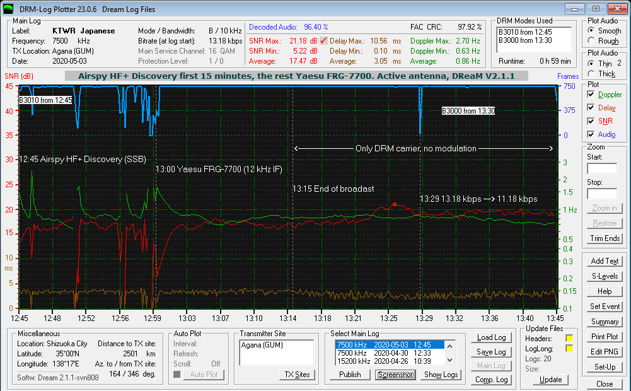The image size is (631, 391).
Task: Toggle the SNR plot checkbox
Action: pos(591,121)
